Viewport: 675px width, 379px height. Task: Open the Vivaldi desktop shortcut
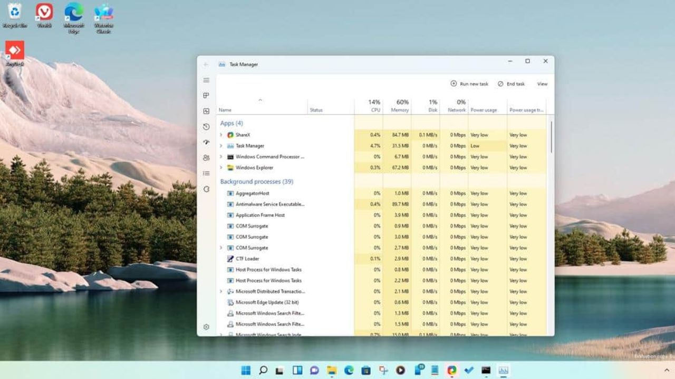tap(44, 14)
